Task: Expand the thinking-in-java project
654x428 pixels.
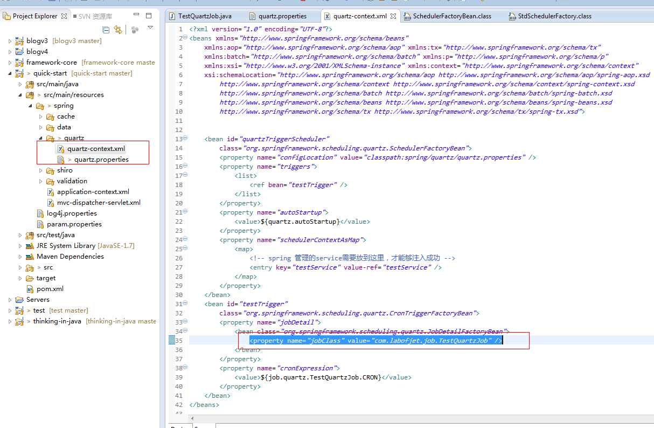Action: (10, 321)
